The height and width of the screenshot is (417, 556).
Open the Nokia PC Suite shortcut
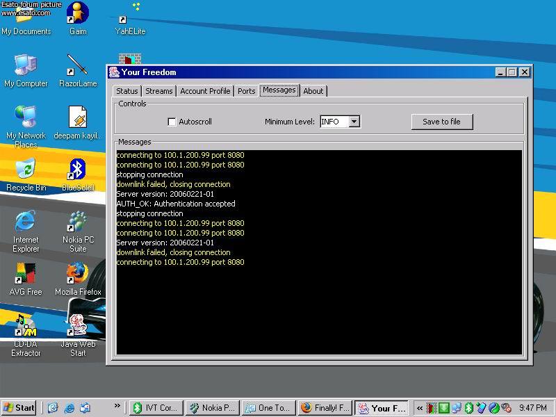78,231
